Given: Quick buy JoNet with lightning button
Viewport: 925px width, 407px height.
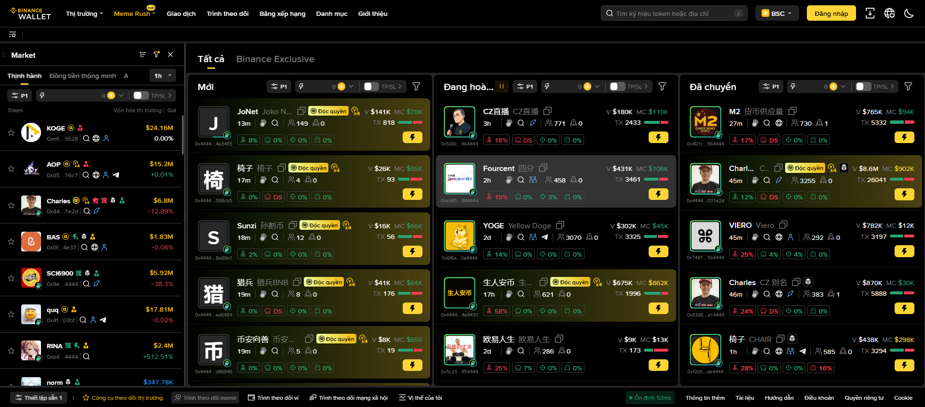Looking at the screenshot, I should pyautogui.click(x=412, y=137).
